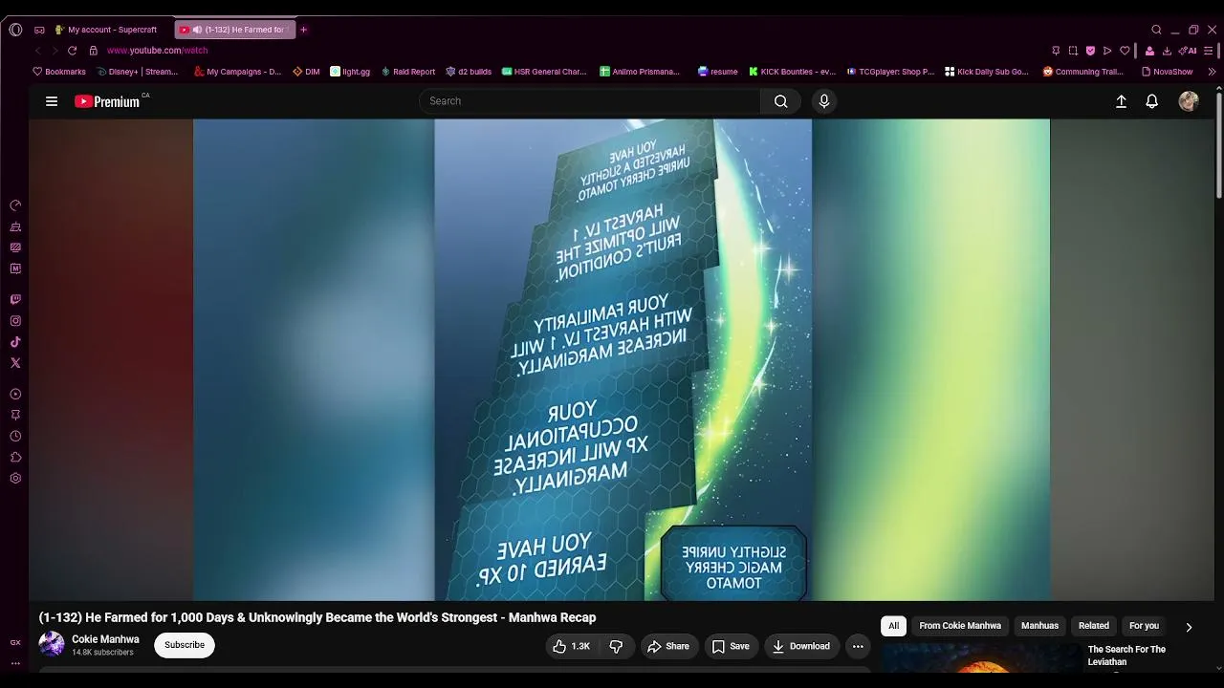Go to YouTube Premium home logo
The height and width of the screenshot is (688, 1224).
(107, 101)
